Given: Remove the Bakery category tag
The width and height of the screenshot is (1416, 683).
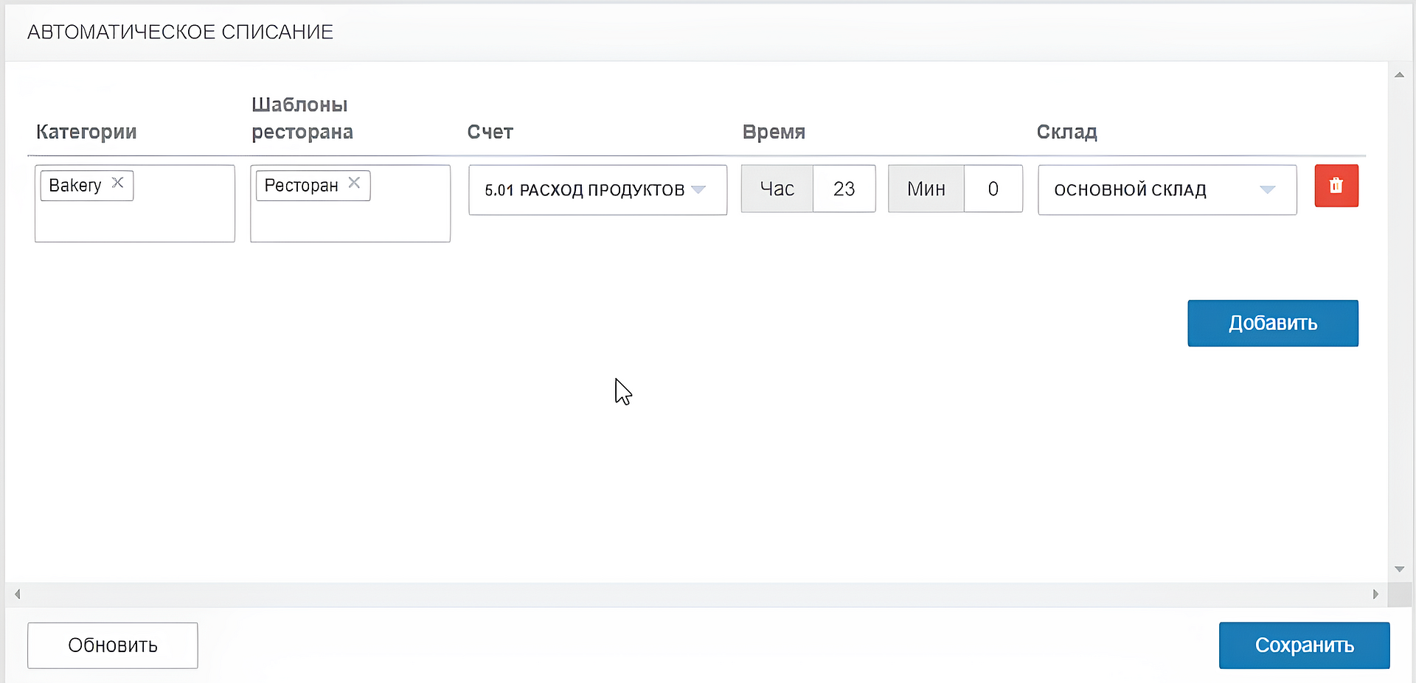Looking at the screenshot, I should tap(117, 183).
